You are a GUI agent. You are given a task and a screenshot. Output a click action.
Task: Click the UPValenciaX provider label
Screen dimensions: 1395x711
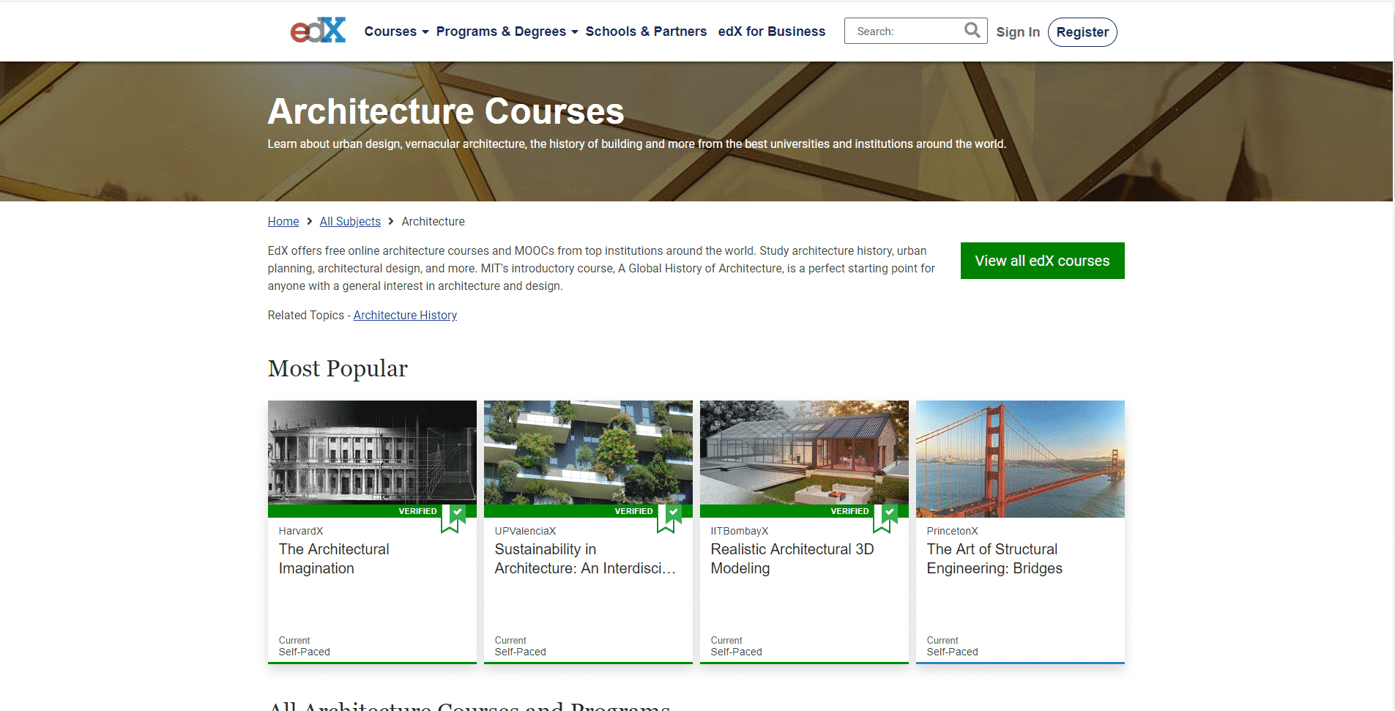click(x=525, y=531)
